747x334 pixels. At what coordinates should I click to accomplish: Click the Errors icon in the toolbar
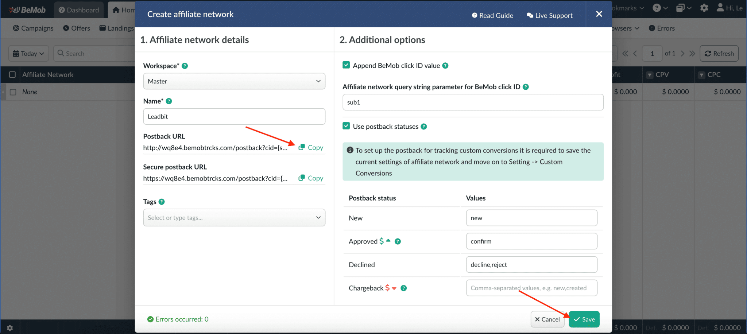pos(651,28)
